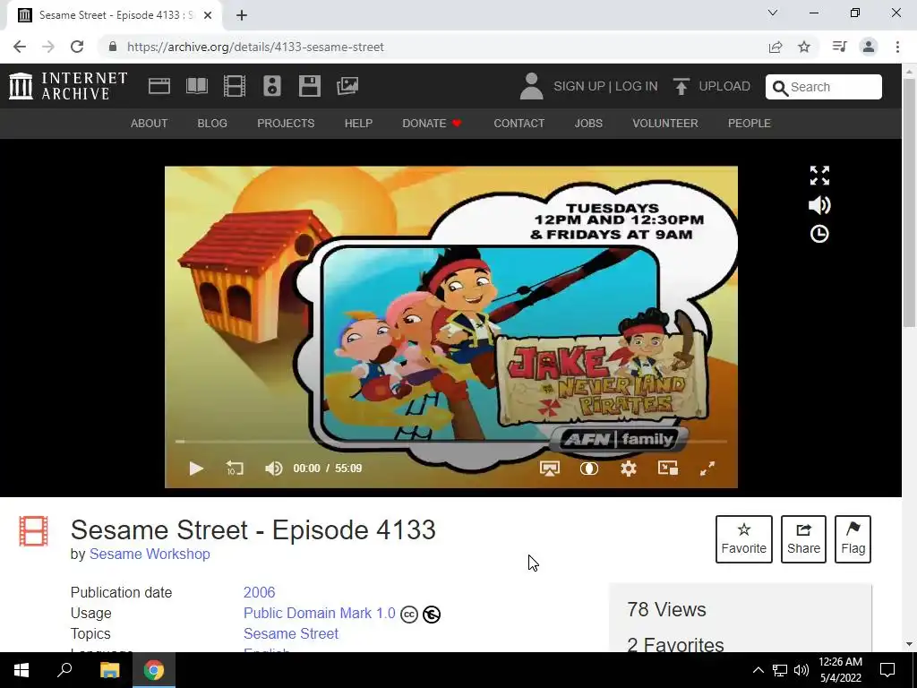Click the 78 Views statistic text
The height and width of the screenshot is (688, 917).
(x=666, y=609)
